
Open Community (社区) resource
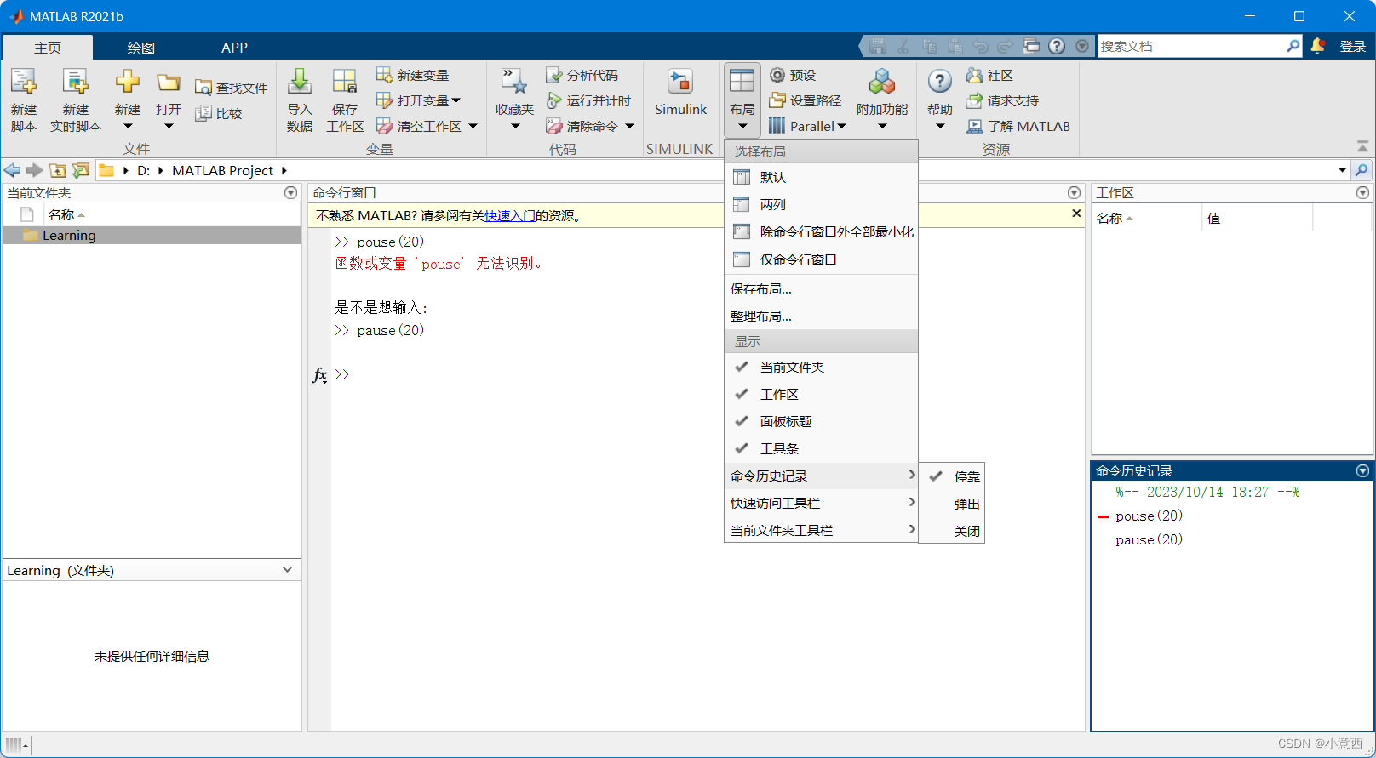989,75
